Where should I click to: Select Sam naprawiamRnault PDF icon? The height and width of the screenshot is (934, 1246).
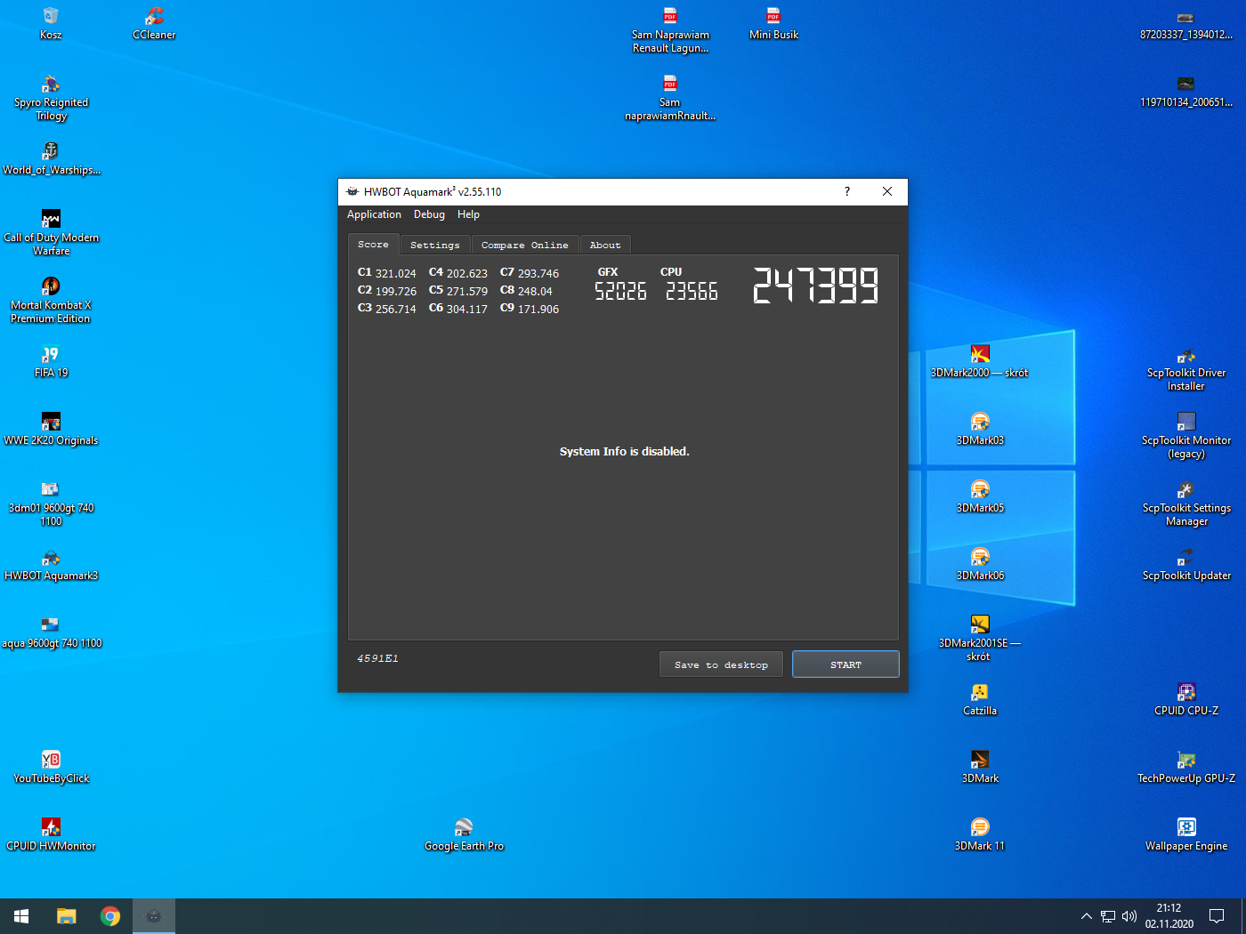click(x=670, y=97)
